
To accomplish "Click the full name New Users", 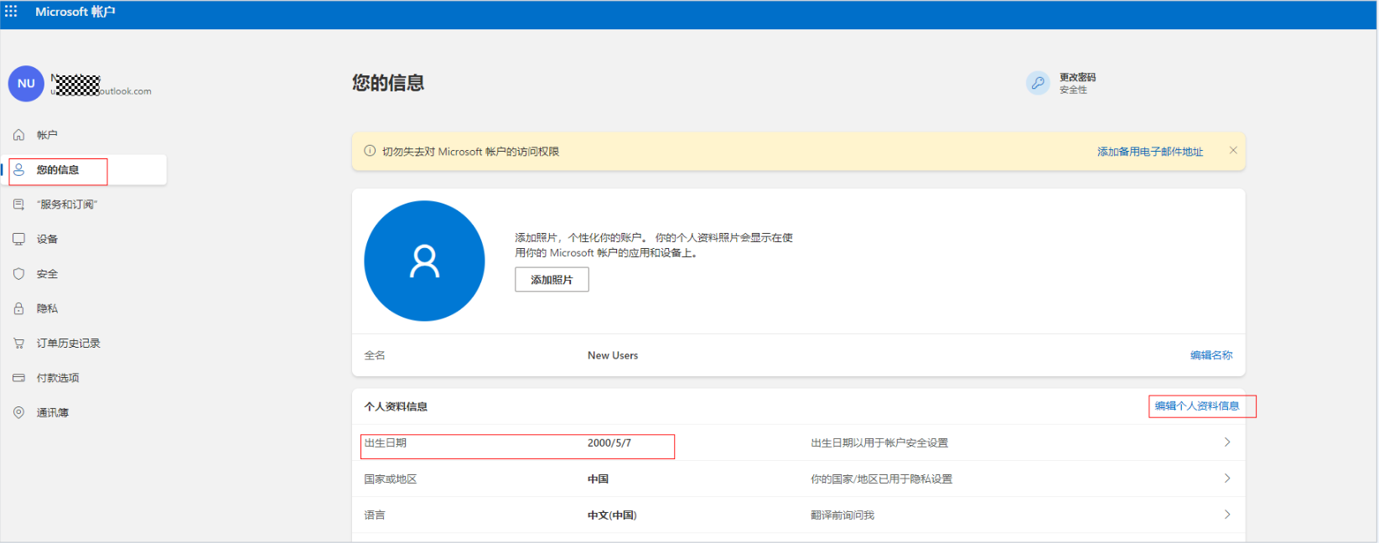I will (x=613, y=355).
